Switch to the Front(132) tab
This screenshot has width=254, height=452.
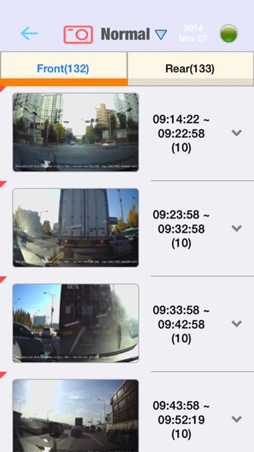click(63, 69)
